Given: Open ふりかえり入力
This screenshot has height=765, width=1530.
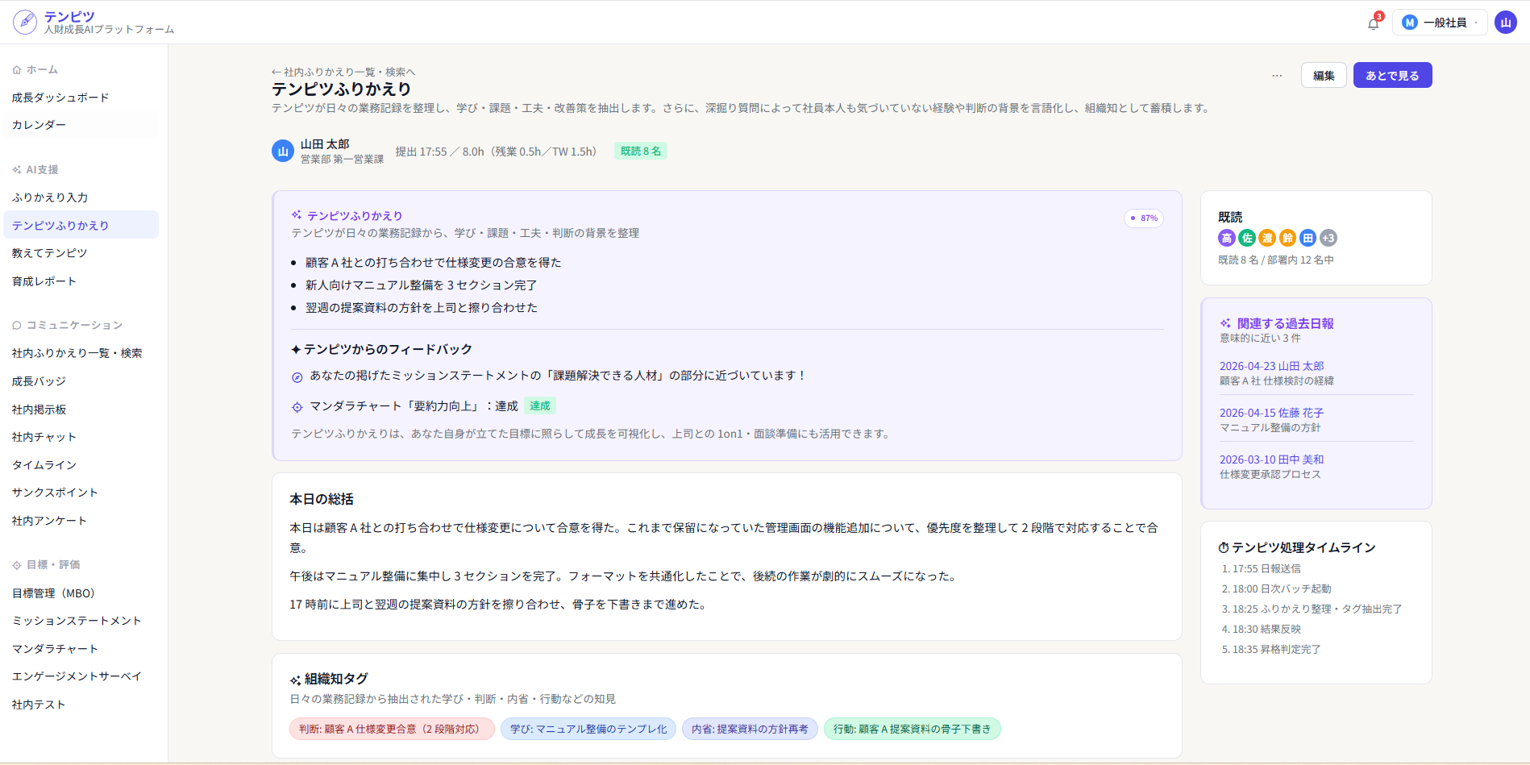Looking at the screenshot, I should tap(81, 197).
